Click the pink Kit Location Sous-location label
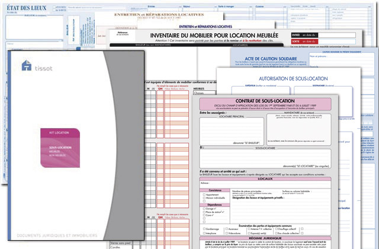 [60, 148]
